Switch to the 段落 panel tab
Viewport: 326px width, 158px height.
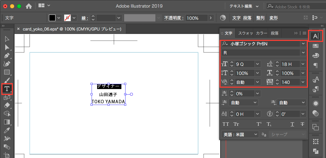point(275,33)
